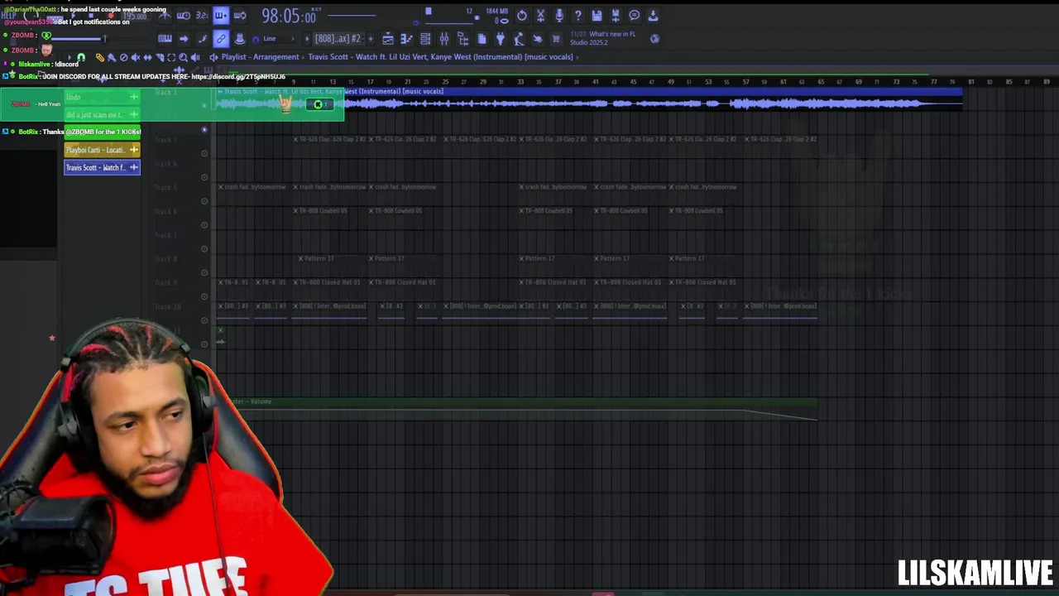Select the playlist slice tool
The width and height of the screenshot is (1059, 596).
pyautogui.click(x=160, y=57)
